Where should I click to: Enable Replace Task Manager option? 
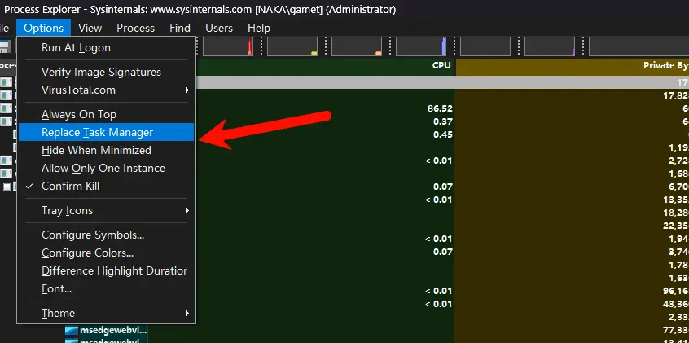point(97,132)
